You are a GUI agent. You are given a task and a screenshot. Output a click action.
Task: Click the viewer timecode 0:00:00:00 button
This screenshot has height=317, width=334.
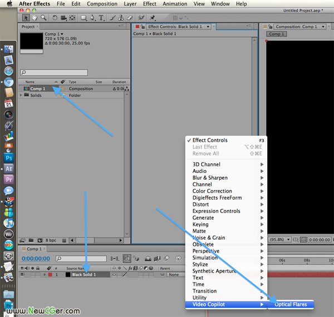tap(320, 240)
